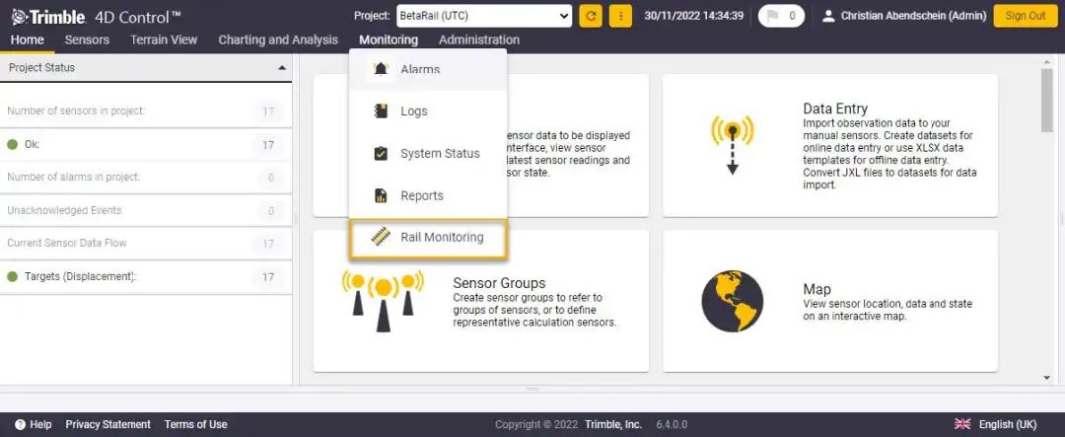Screen dimensions: 1065x437
Task: Click the Reports document icon
Action: (x=381, y=195)
